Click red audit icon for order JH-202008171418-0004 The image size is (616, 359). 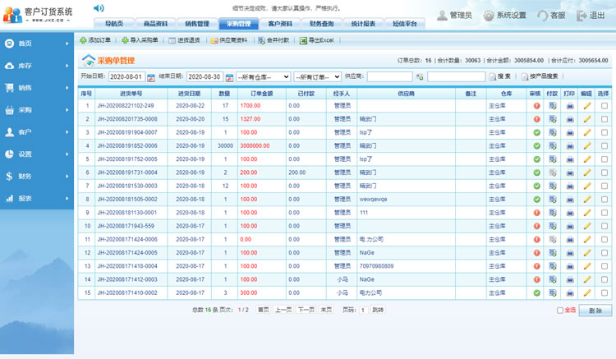(x=536, y=266)
